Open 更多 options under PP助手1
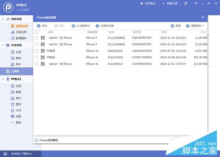The image size is (220, 157). pos(16,123)
